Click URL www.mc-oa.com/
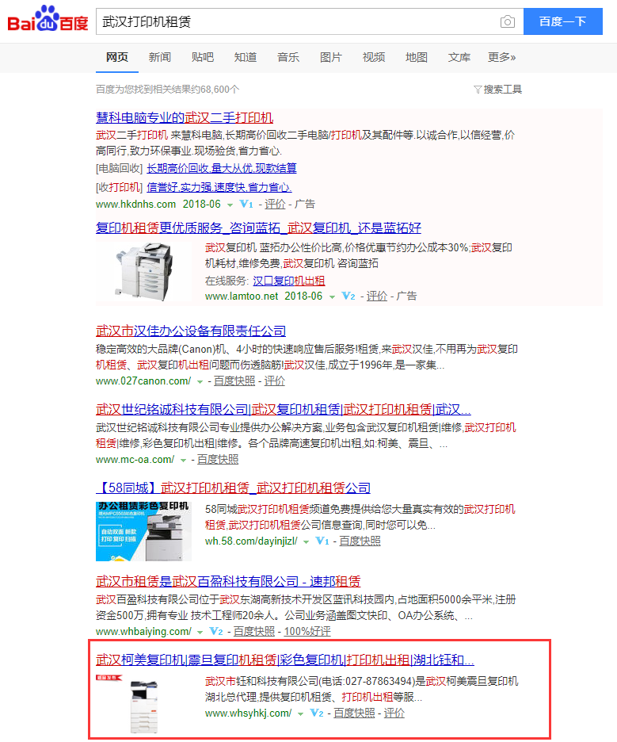The width and height of the screenshot is (617, 742). click(135, 460)
